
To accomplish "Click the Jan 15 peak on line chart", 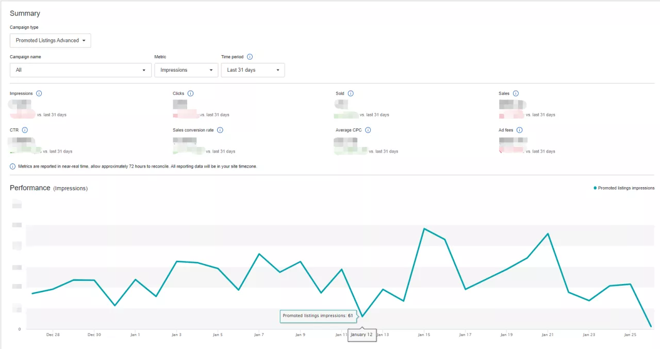I will [424, 228].
